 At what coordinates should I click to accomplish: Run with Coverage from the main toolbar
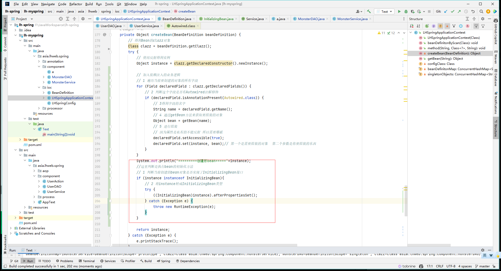pos(413,11)
